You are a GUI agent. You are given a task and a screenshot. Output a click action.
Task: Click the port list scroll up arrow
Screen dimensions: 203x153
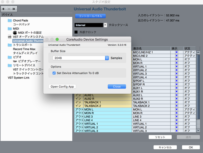point(198,53)
